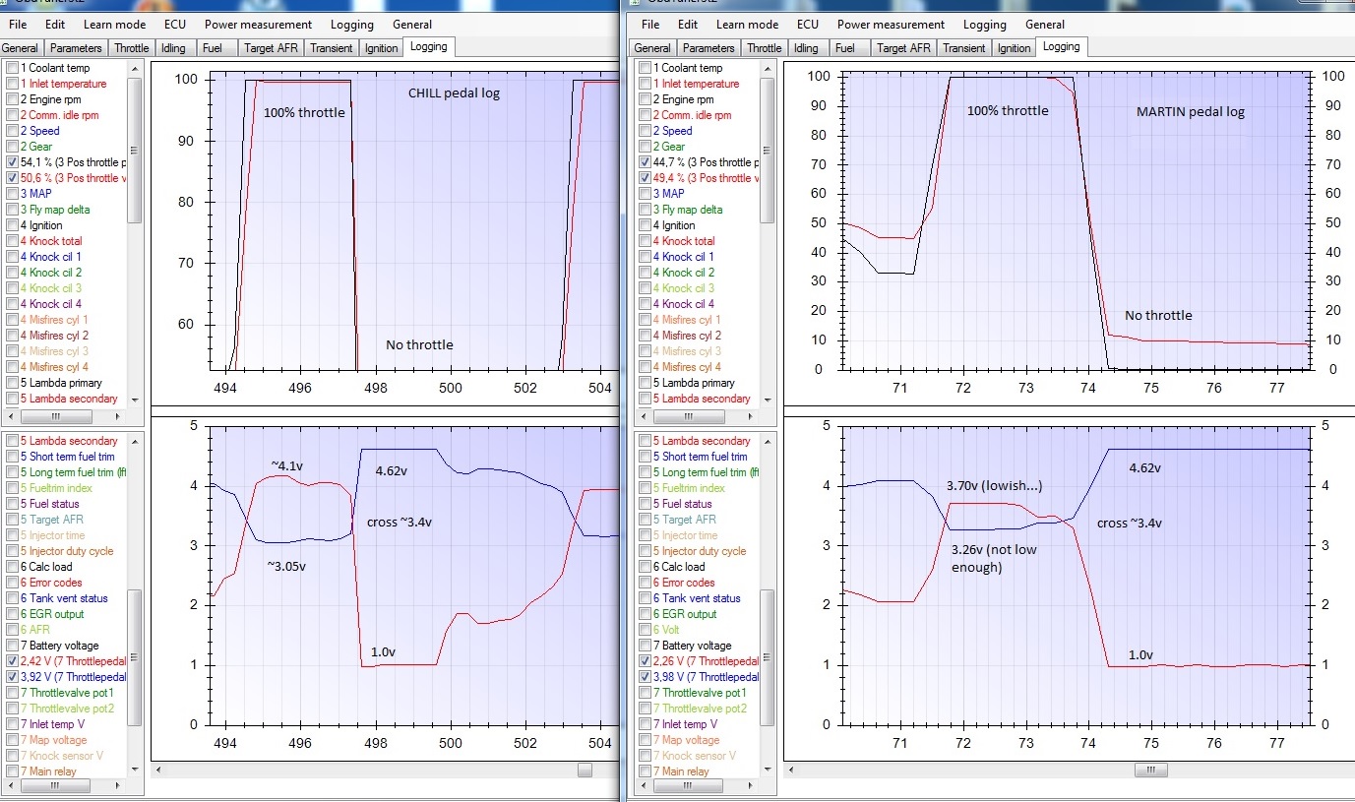Click scroll-up arrow of CHILL upper channel list
The image size is (1355, 802).
[135, 68]
